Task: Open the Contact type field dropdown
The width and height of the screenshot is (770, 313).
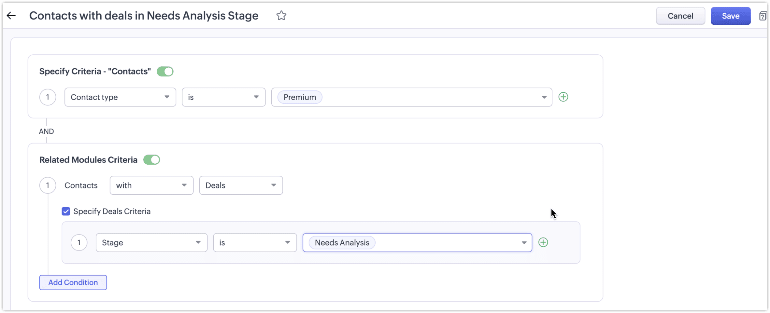Action: (120, 97)
